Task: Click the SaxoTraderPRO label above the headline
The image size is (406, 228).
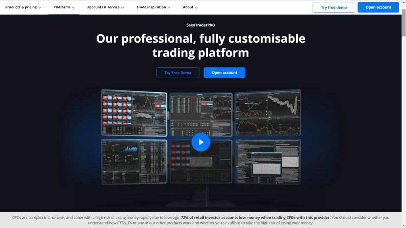Action: point(201,25)
